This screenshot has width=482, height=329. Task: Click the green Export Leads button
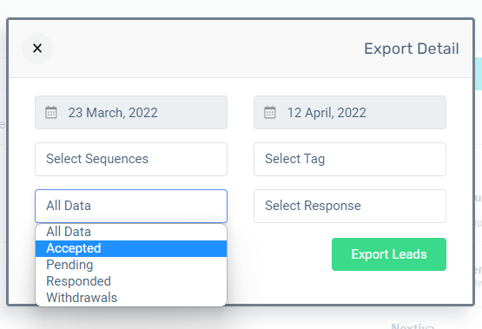[x=389, y=254]
